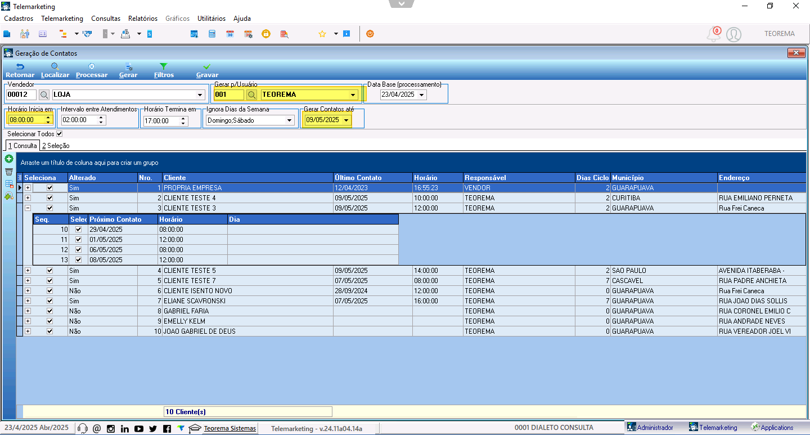Run Processar from the toolbar
The width and height of the screenshot is (810, 435).
[92, 66]
